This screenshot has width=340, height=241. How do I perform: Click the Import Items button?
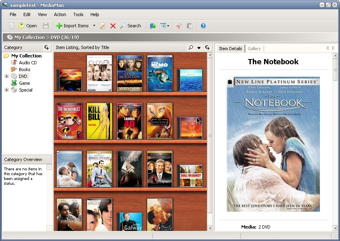pyautogui.click(x=72, y=26)
